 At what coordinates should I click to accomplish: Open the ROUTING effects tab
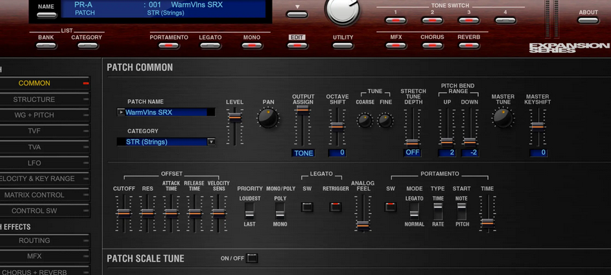coord(44,241)
